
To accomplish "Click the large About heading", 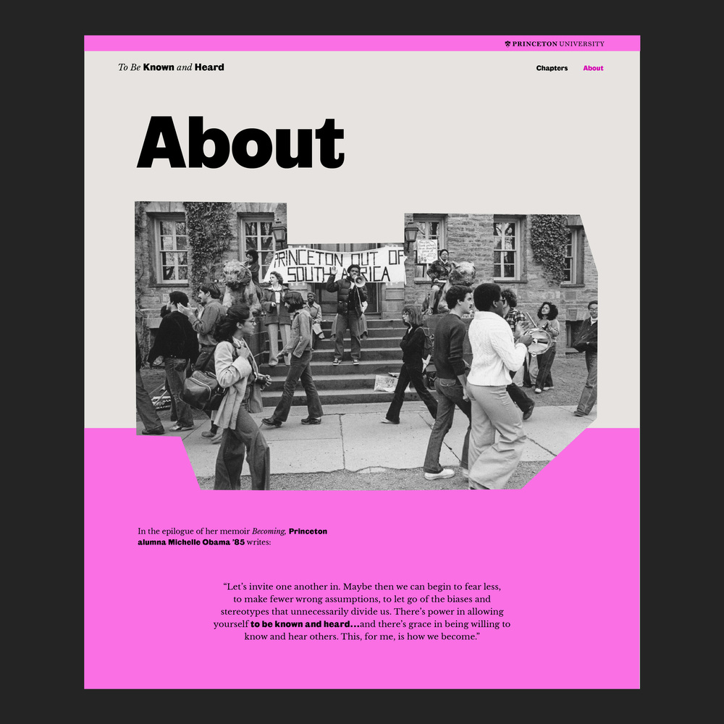I will coord(240,142).
